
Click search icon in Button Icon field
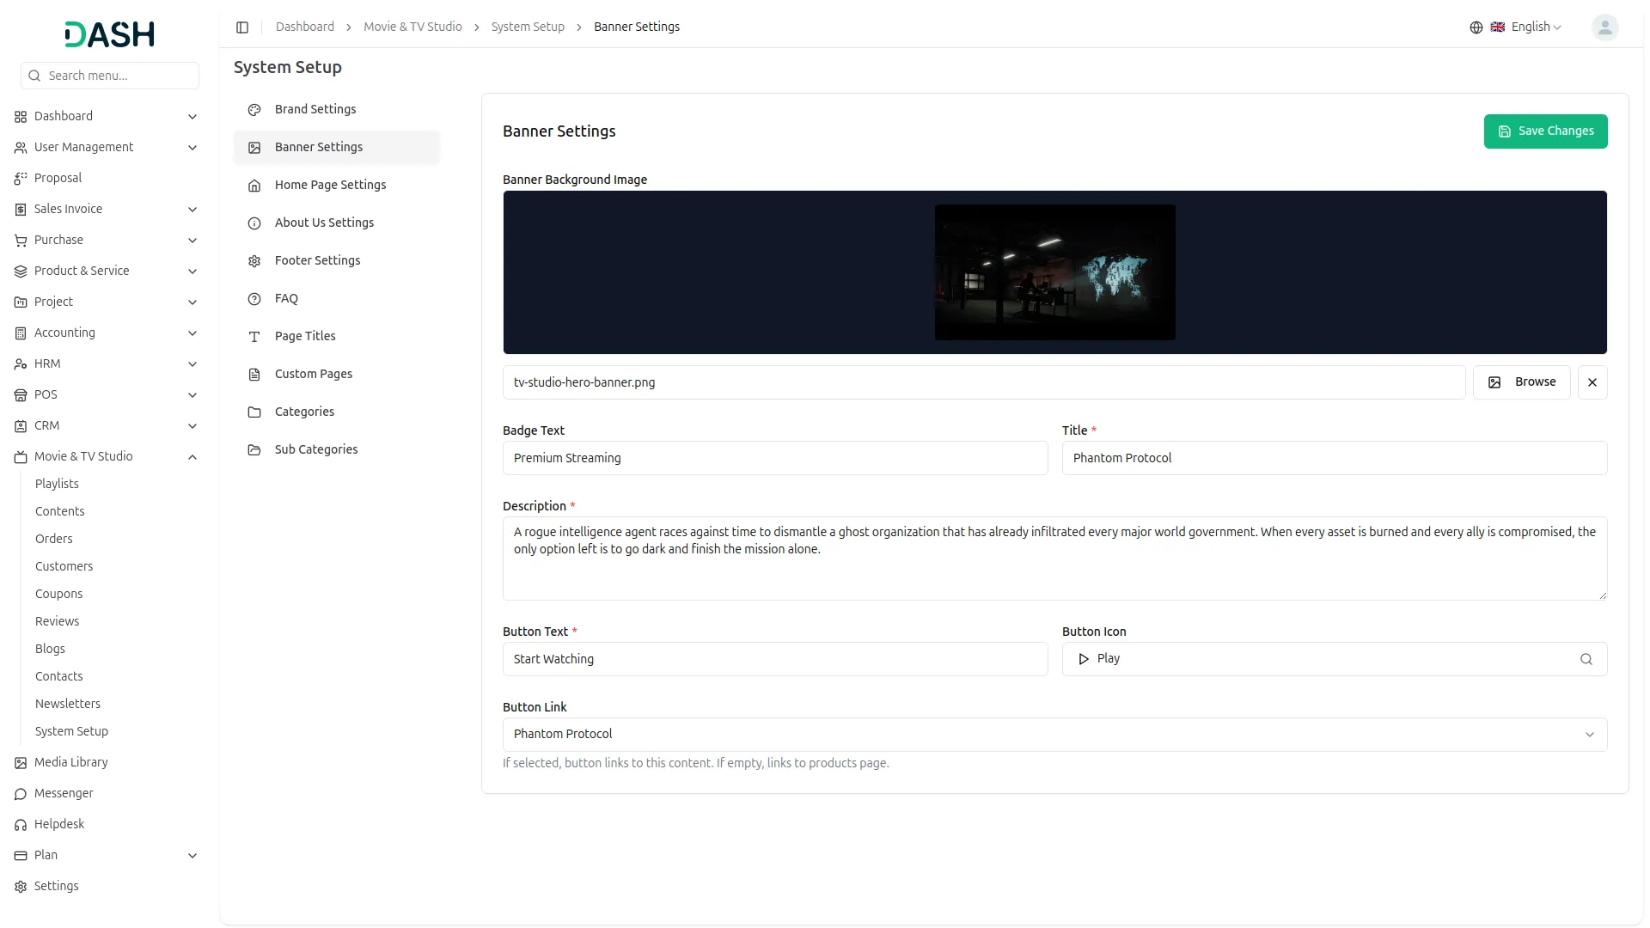pyautogui.click(x=1586, y=659)
